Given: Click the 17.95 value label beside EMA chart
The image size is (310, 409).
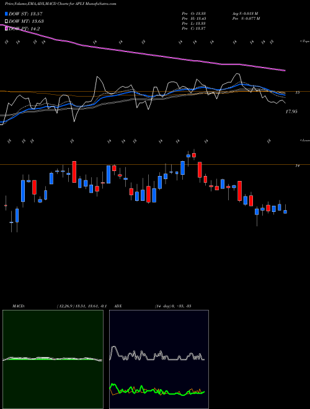Looking at the screenshot, I should [x=291, y=112].
